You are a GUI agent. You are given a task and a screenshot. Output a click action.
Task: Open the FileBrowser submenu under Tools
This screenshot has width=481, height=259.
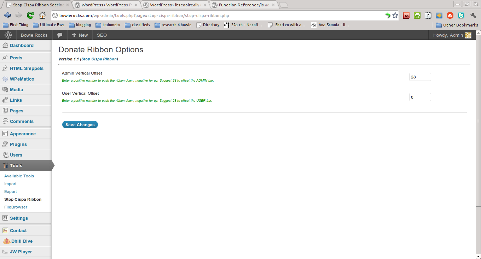(16, 207)
